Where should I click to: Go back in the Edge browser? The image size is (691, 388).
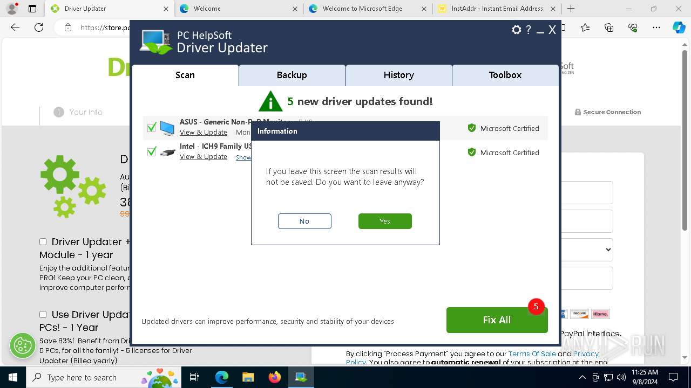click(x=15, y=27)
